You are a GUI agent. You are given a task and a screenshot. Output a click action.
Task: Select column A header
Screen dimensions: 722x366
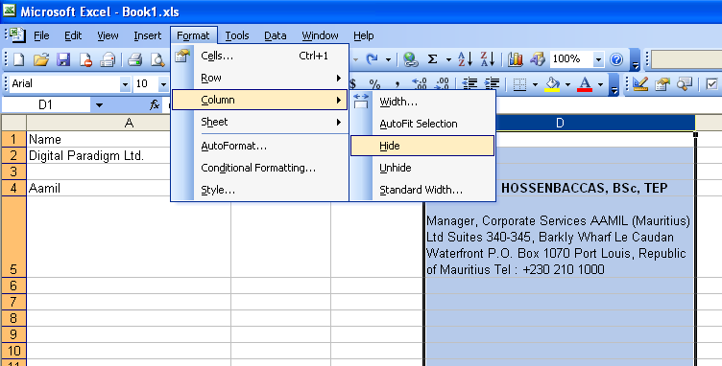[129, 123]
